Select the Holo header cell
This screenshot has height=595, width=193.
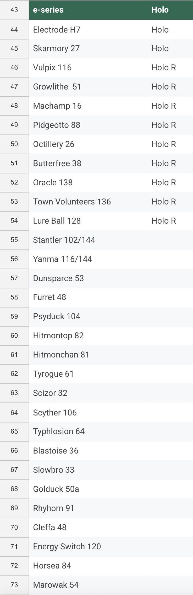(170, 10)
